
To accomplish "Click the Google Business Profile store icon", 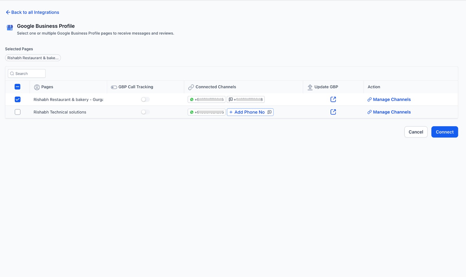I will click(10, 28).
